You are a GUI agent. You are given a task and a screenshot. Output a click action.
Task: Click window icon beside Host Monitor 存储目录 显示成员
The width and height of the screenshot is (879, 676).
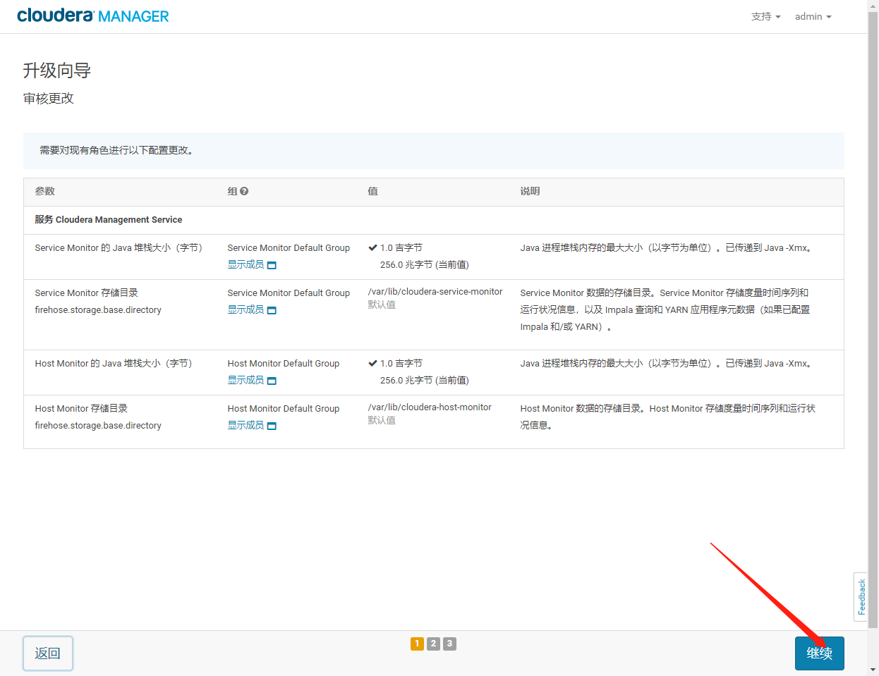coord(272,426)
